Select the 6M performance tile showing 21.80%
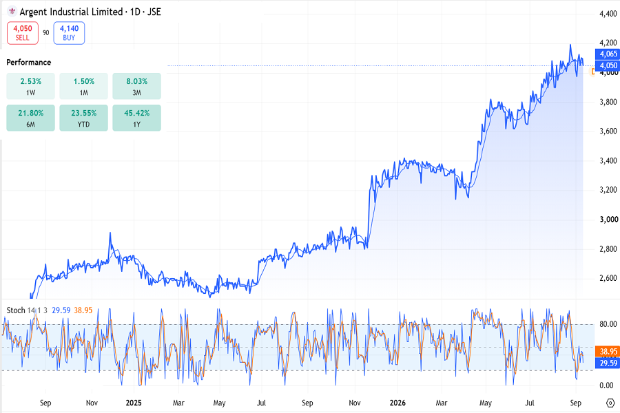Image resolution: width=620 pixels, height=413 pixels. (x=31, y=118)
